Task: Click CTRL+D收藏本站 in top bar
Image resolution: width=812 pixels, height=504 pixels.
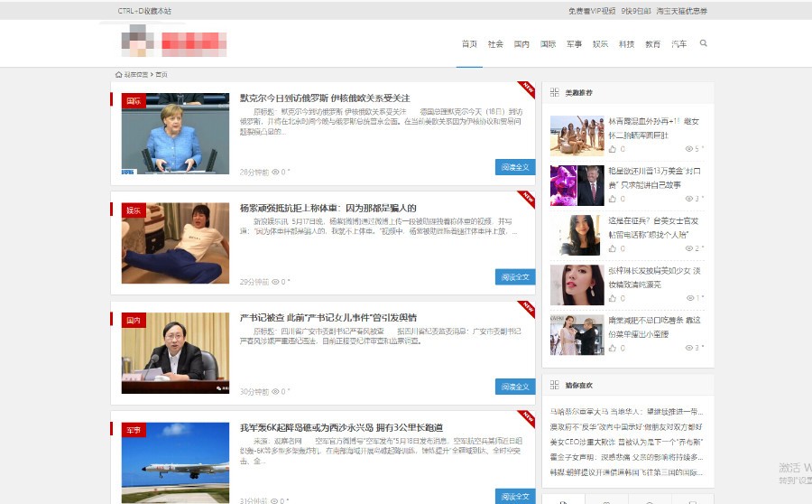Action: point(144,11)
